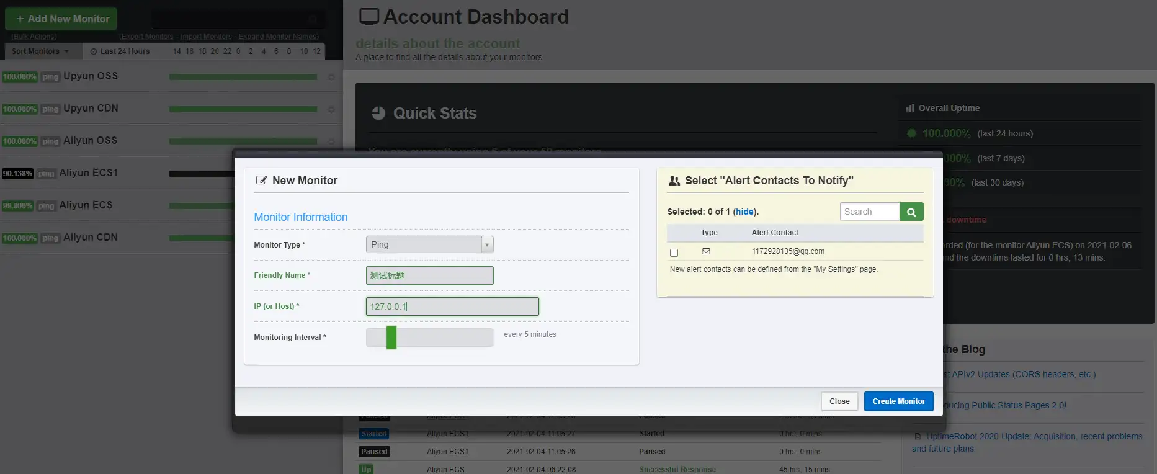Click the Bulk Actions link
Screen dimensions: 1157x474
click(34, 37)
